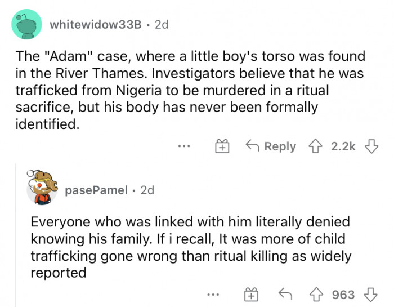The image size is (394, 307).
Task: Give an award to whitewidow33B's comment
Action: [x=222, y=146]
